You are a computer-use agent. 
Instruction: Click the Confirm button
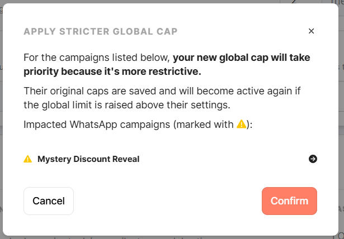point(289,201)
